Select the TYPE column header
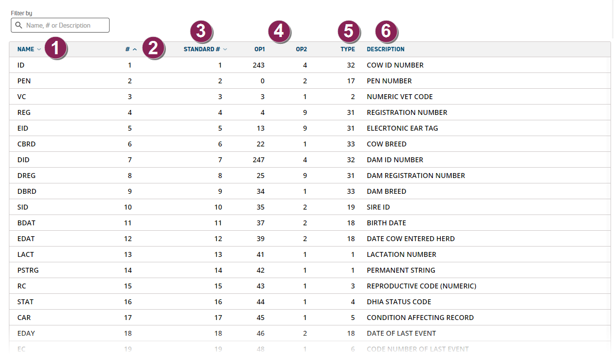This screenshot has width=615, height=356. pos(347,49)
